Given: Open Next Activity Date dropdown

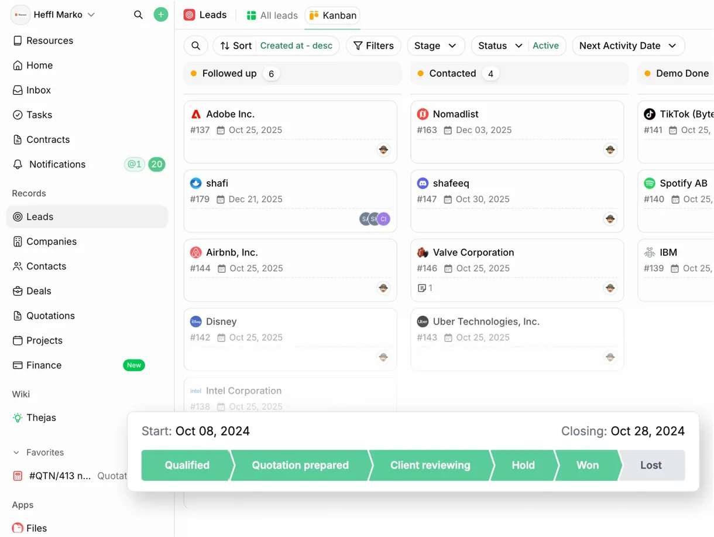Looking at the screenshot, I should [x=628, y=46].
